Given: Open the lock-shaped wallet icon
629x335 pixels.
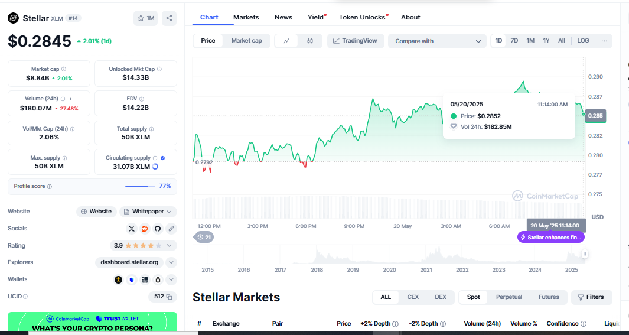Looking at the screenshot, I should click(158, 279).
